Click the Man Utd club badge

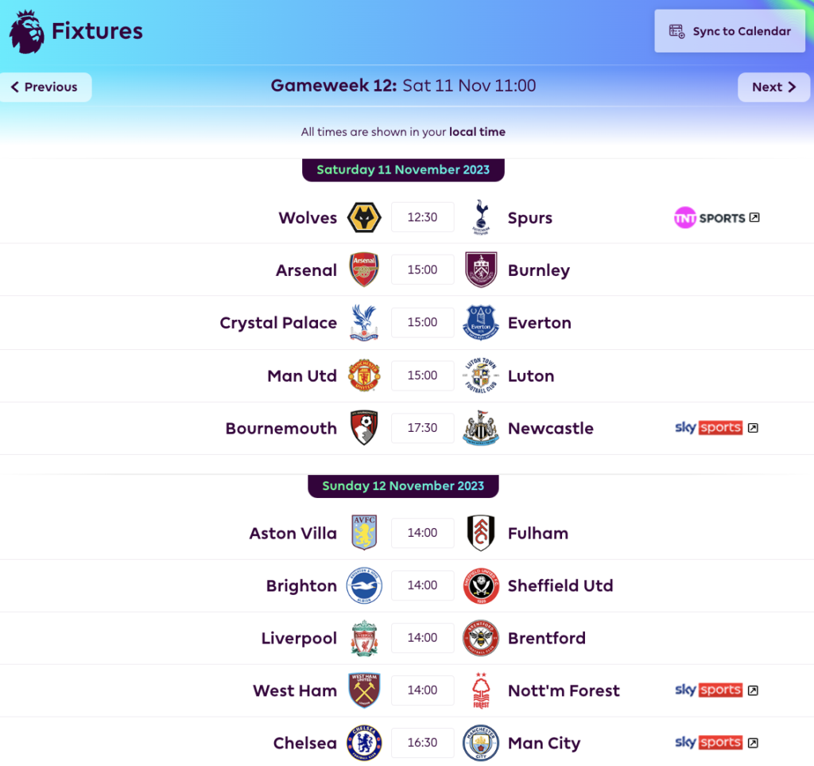[364, 375]
